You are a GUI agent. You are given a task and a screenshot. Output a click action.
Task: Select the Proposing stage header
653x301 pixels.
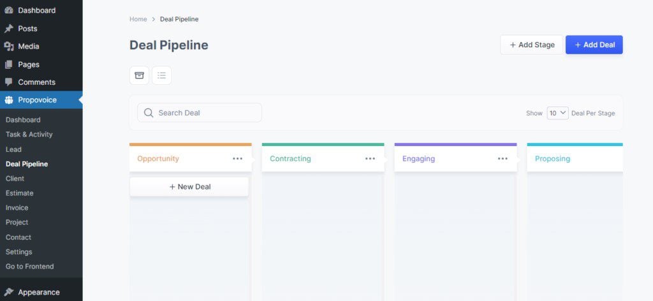(553, 159)
